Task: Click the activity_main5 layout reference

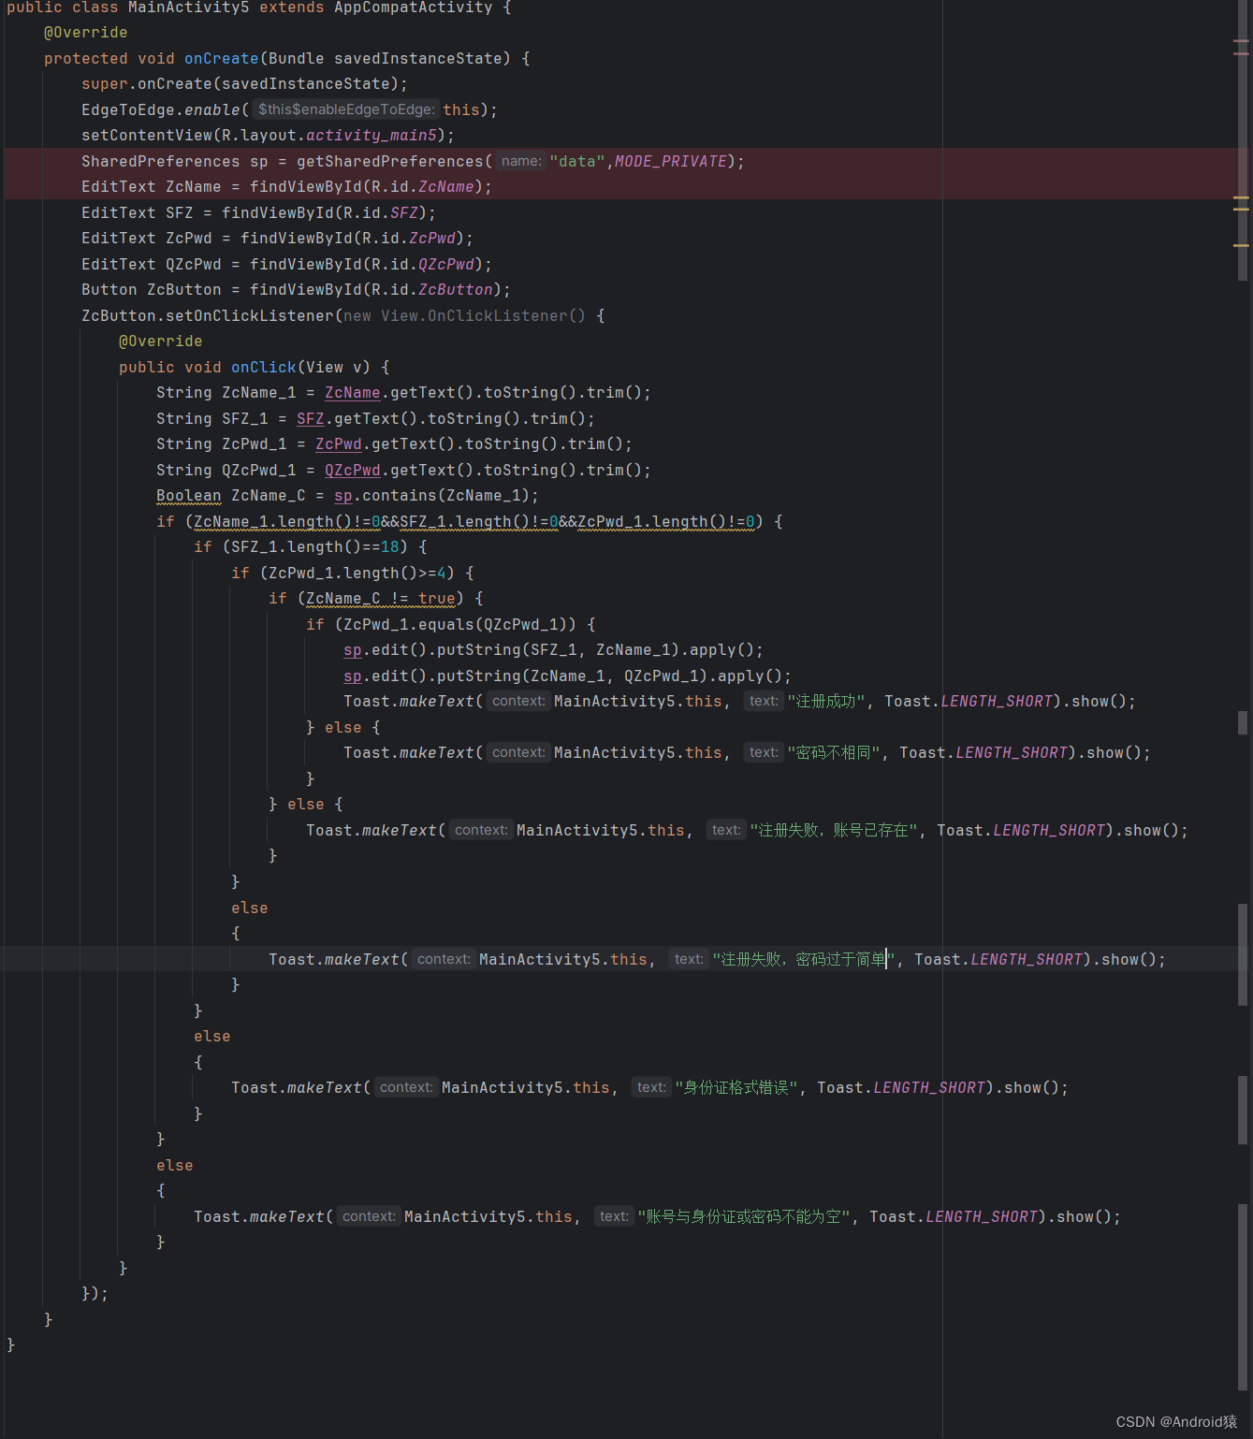Action: pyautogui.click(x=373, y=135)
